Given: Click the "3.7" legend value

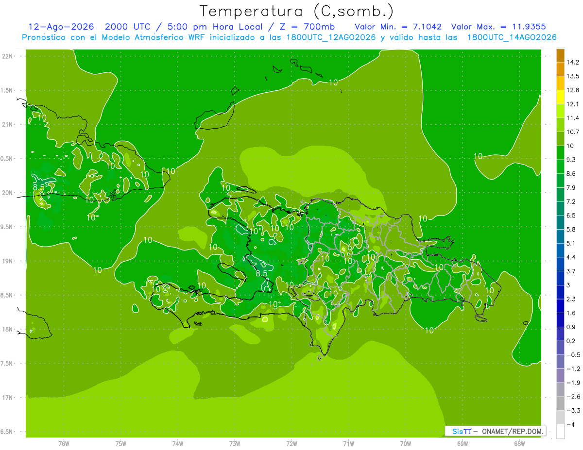Looking at the screenshot, I should pos(572,271).
